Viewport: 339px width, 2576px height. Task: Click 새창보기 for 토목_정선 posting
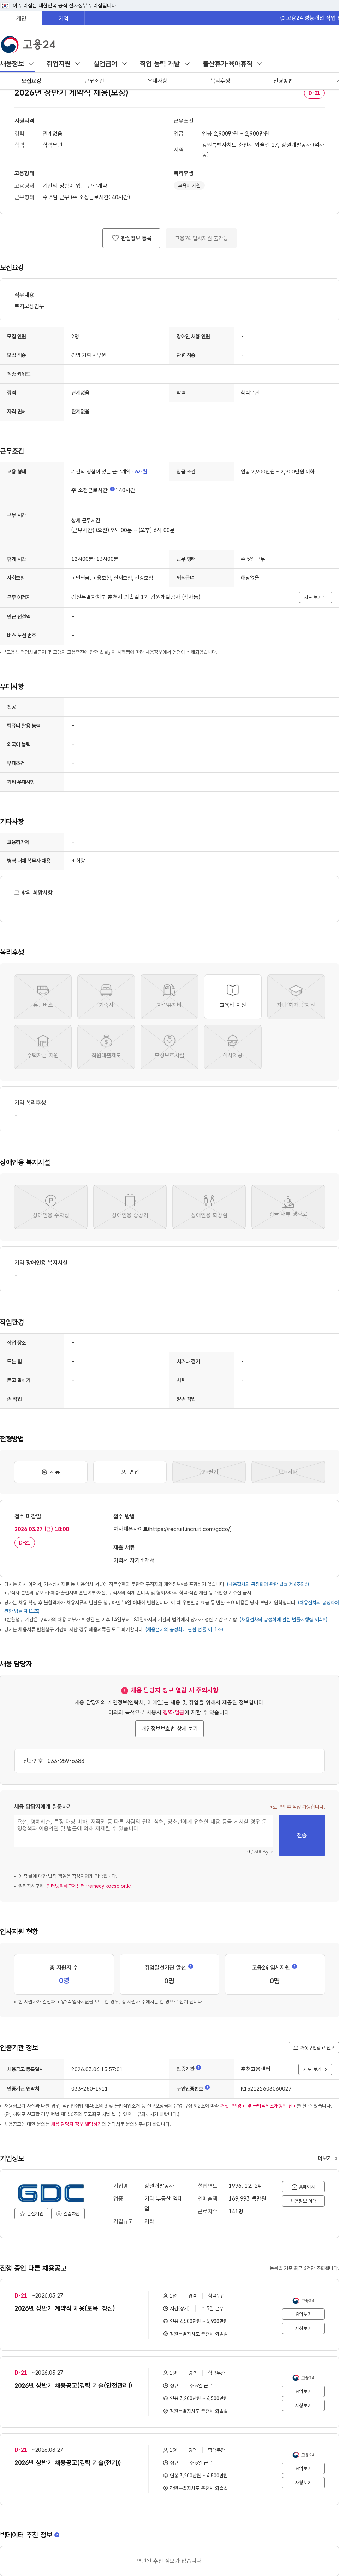click(x=303, y=2328)
